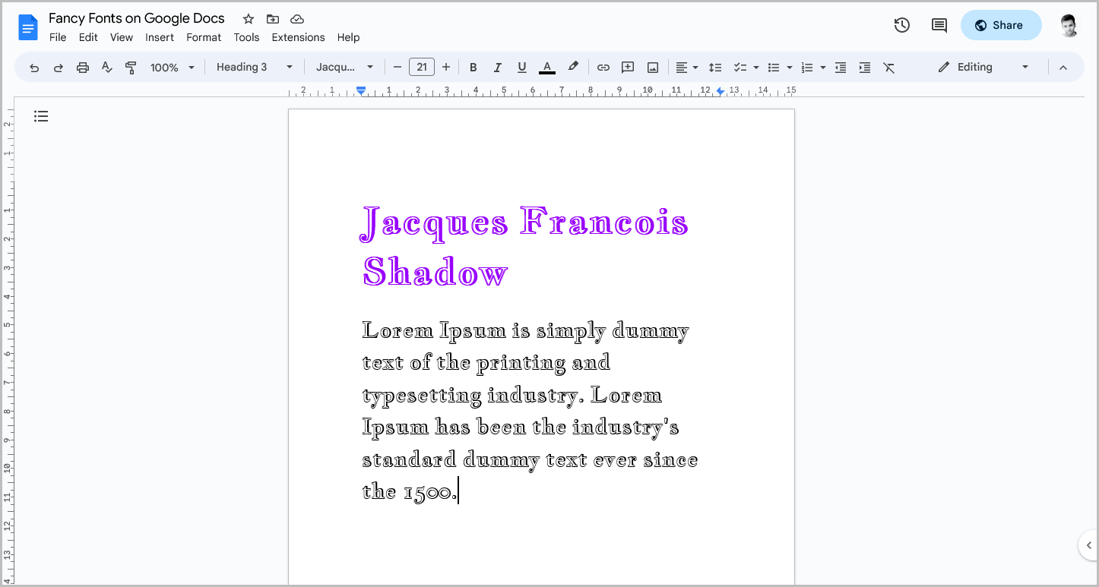Star the document title
The width and height of the screenshot is (1099, 587).
point(248,18)
